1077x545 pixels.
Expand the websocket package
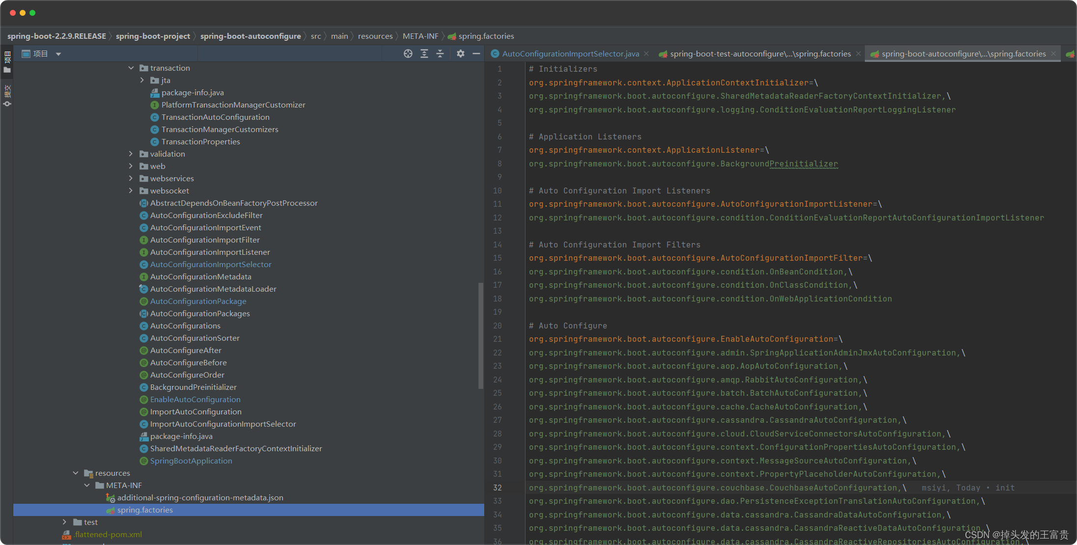point(131,191)
